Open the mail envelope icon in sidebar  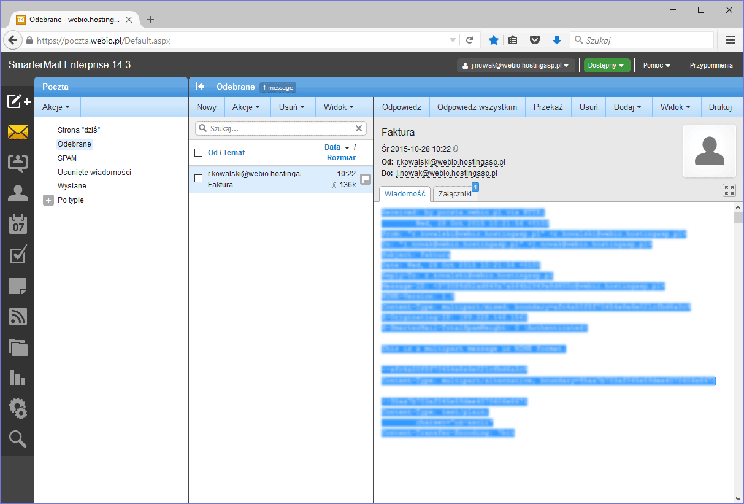(x=18, y=132)
